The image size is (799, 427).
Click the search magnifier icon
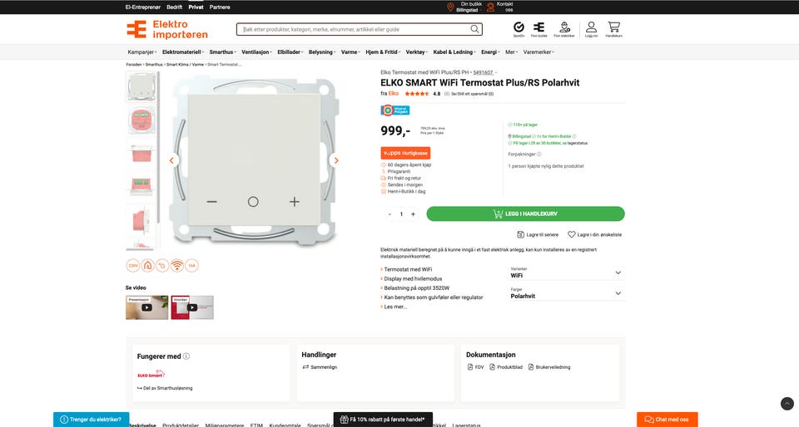pos(475,30)
